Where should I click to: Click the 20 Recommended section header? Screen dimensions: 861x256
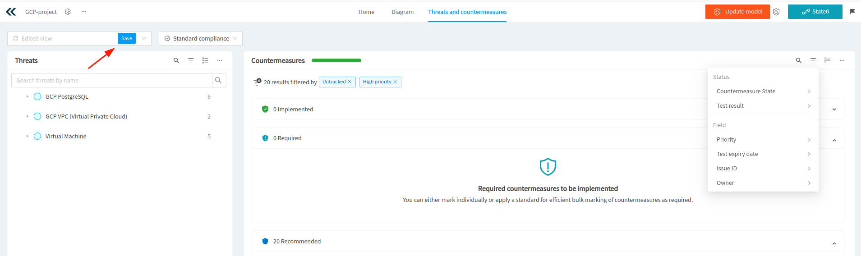(x=548, y=241)
